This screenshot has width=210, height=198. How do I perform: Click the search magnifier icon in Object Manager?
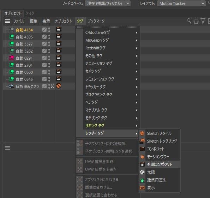[x=189, y=21]
